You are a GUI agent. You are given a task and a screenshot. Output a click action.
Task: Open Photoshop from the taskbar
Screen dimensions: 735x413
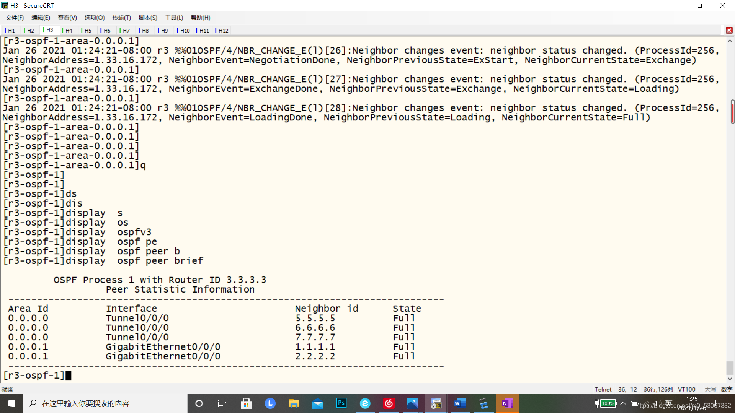coord(341,403)
